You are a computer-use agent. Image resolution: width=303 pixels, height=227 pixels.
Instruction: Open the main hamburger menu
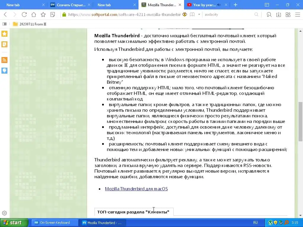click(298, 14)
